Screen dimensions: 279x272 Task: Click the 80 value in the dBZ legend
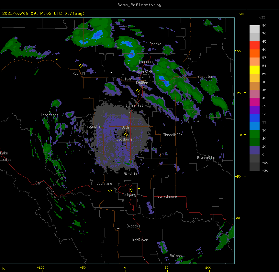tap(264, 26)
